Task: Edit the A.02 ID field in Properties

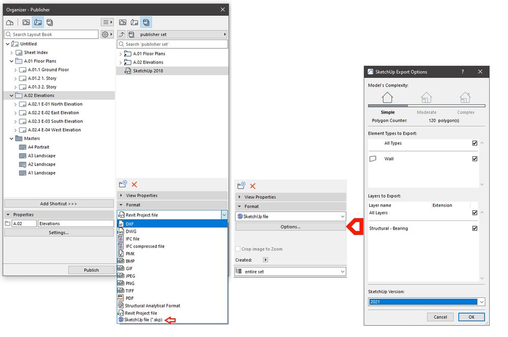Action: pos(24,223)
